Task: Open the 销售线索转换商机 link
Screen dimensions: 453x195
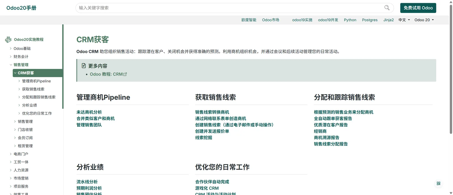Action: 212,112
